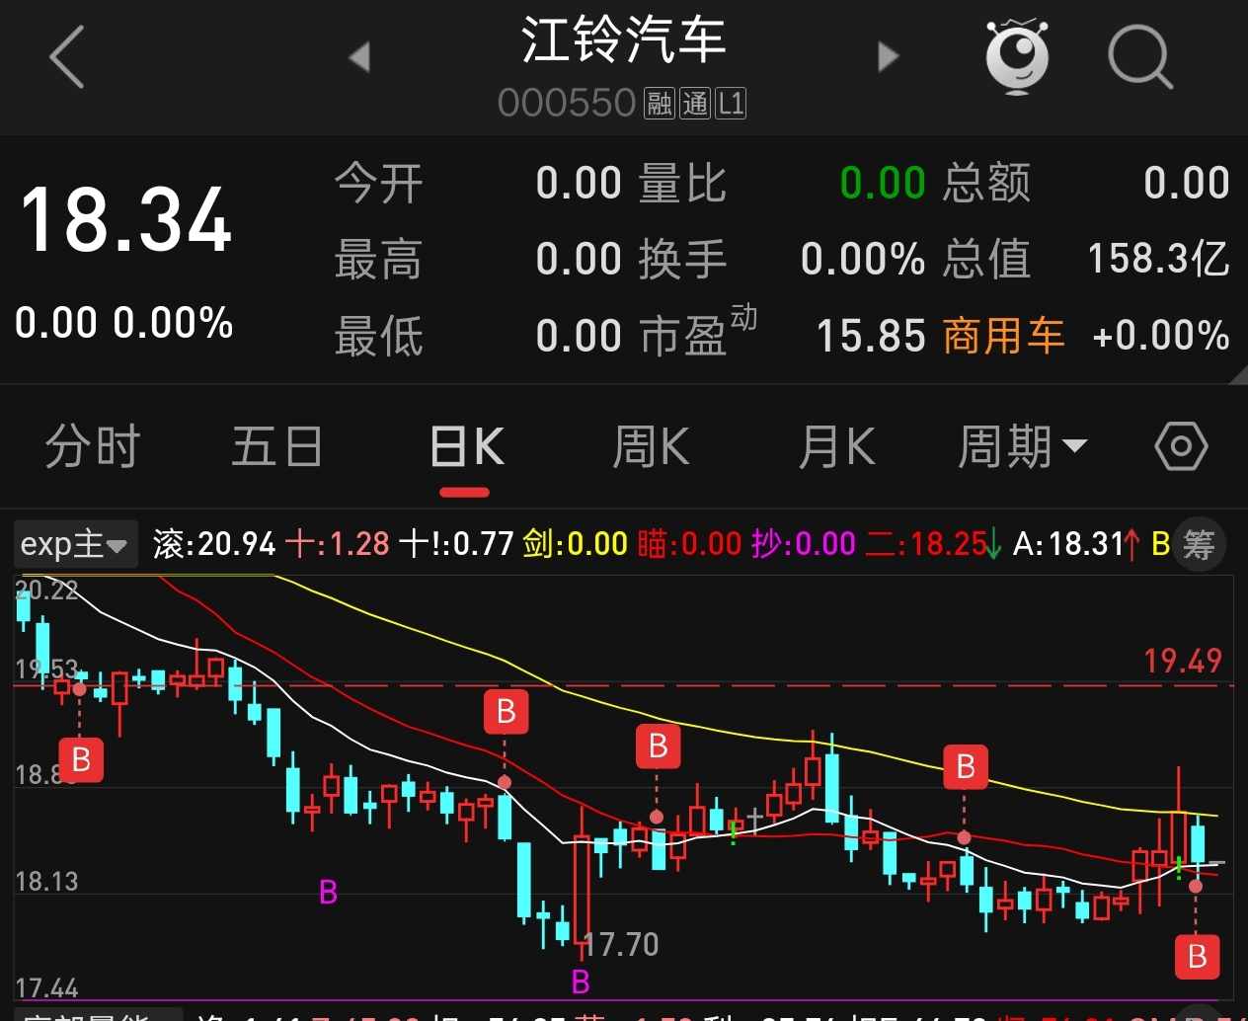Go back with the left chevron icon

[66, 57]
